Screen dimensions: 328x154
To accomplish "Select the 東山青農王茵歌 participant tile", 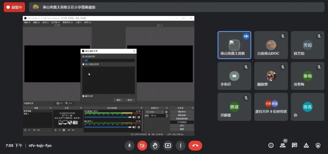I will tap(234, 45).
